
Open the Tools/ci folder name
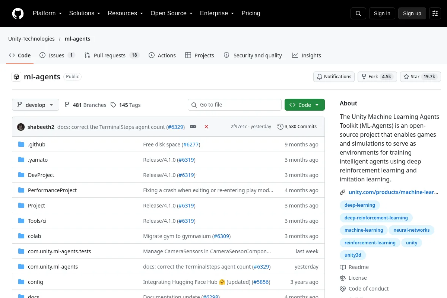(37, 221)
